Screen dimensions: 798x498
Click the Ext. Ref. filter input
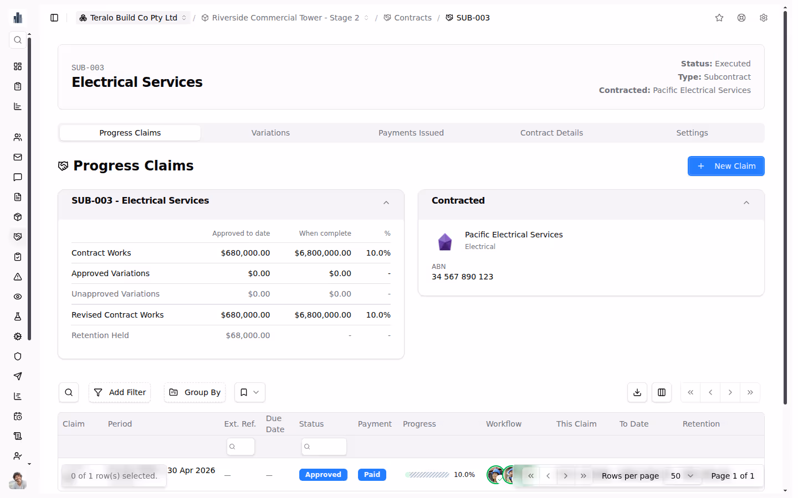point(241,447)
